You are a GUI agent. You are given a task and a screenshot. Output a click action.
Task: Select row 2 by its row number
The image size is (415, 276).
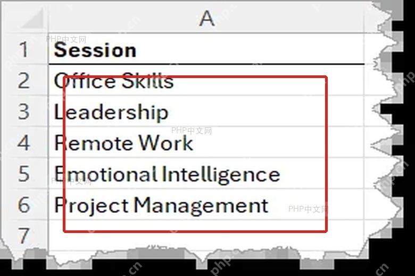pyautogui.click(x=24, y=80)
